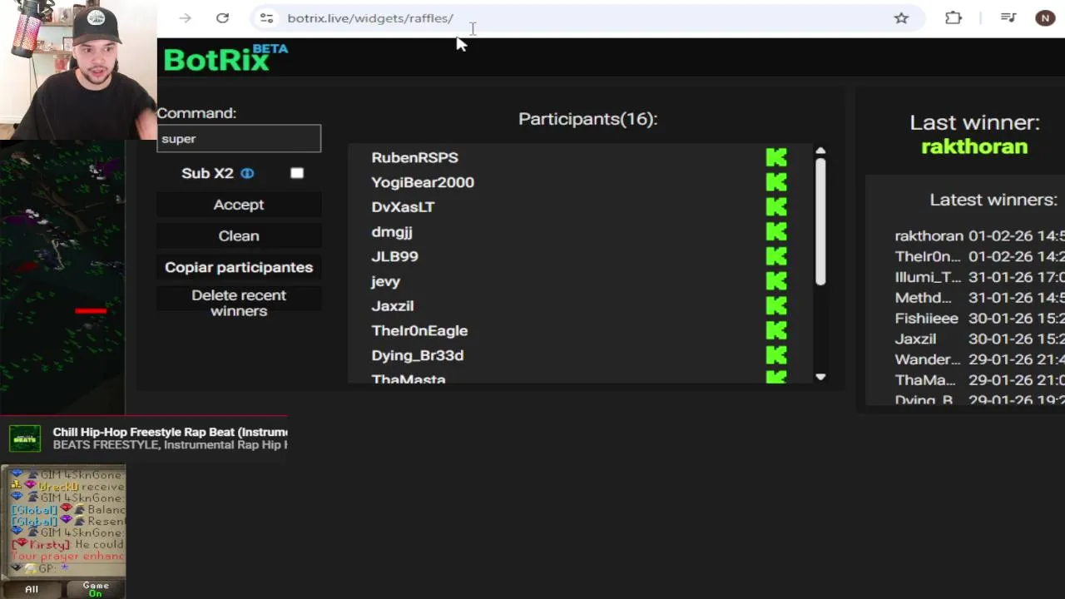The height and width of the screenshot is (599, 1065).
Task: Open the browser extensions puzzle icon
Action: pos(954,17)
